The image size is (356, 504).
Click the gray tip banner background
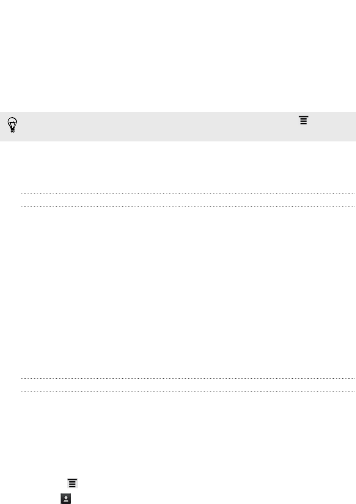coord(178,127)
